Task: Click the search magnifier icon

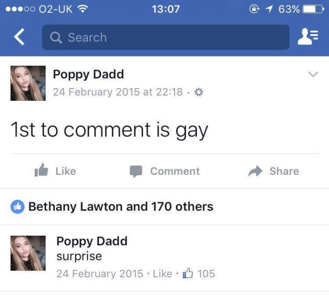Action: [x=56, y=37]
